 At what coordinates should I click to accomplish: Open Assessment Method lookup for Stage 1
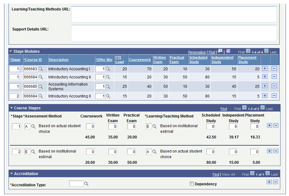coord(32,126)
